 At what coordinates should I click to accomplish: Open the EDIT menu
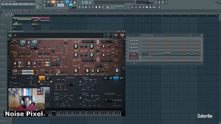pos(6,4)
